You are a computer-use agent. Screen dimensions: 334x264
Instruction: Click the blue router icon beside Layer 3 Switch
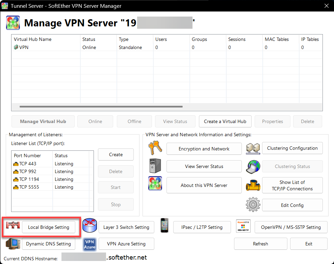[90, 225]
